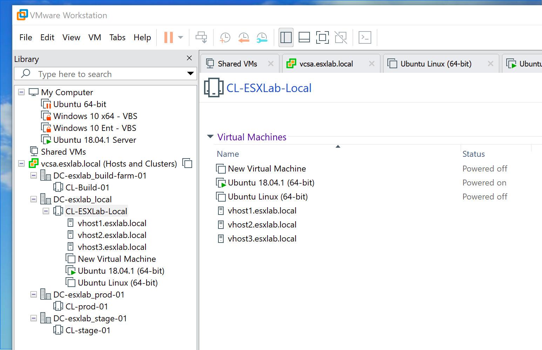Take a snapshot using the clock-plus icon

pyautogui.click(x=225, y=37)
